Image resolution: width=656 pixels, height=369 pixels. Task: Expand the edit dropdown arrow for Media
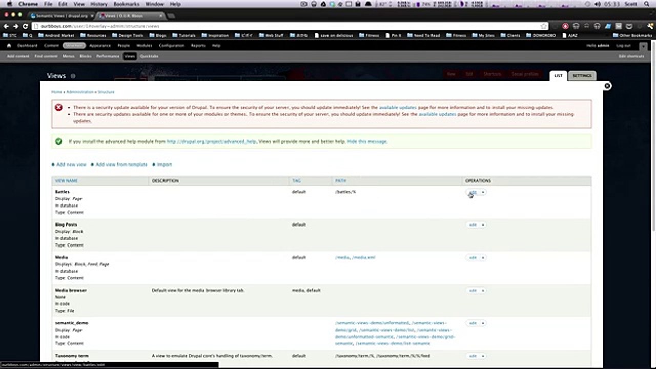tap(483, 258)
